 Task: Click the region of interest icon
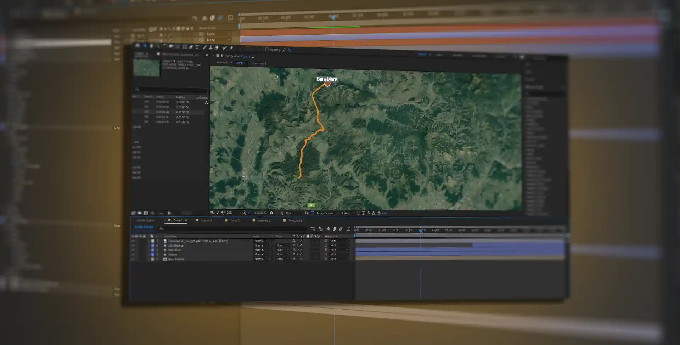pos(307,213)
